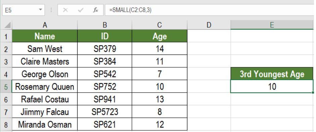
Task: Click the formula bar options dots
Action: point(51,10)
